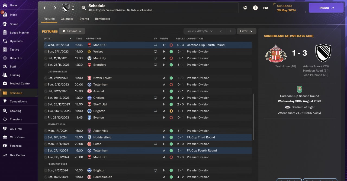Click the TV icon on the Wolves fixture
Screen dimensions: 347x181
[x=155, y=52]
